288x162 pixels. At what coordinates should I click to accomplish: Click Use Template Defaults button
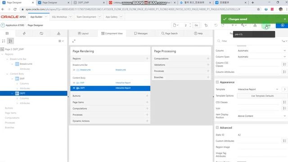pos(262,96)
